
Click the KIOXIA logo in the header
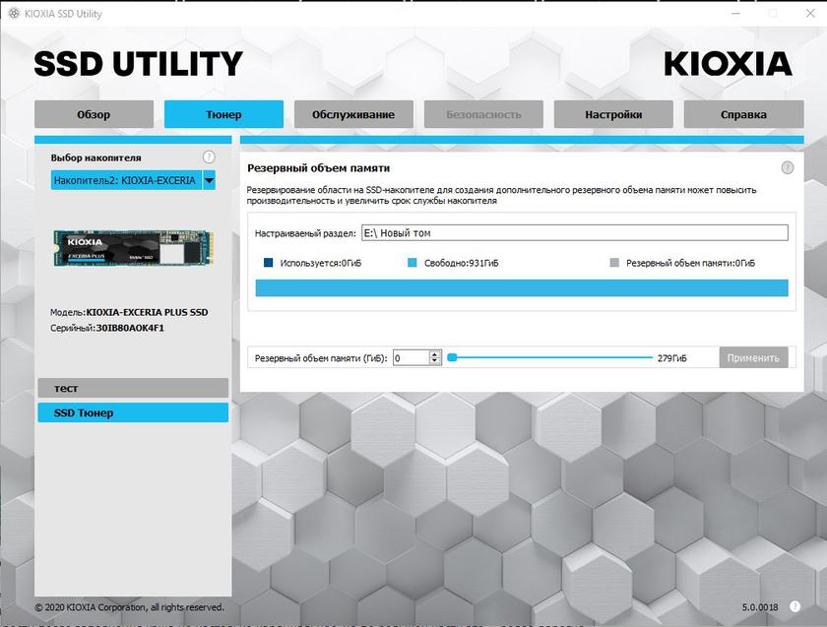point(728,64)
